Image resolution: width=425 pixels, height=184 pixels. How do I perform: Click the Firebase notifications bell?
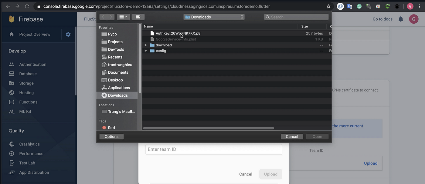(x=401, y=19)
